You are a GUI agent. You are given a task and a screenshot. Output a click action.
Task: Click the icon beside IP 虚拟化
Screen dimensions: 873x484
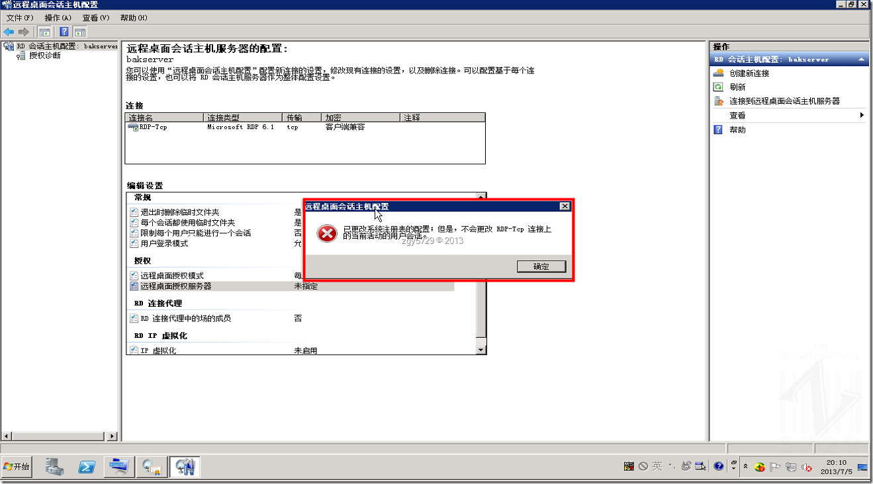pyautogui.click(x=134, y=350)
